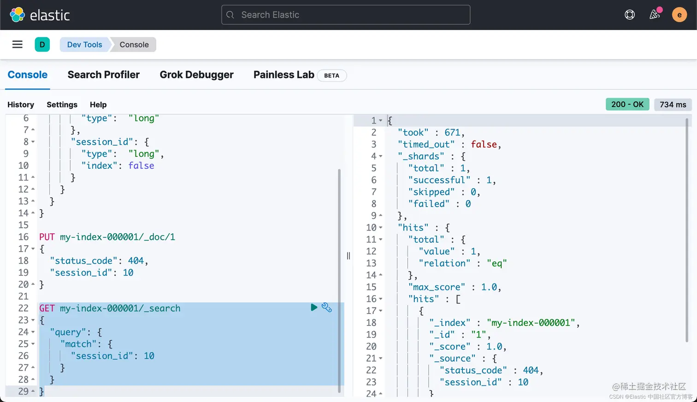This screenshot has width=697, height=402.
Task: Click '"failed" : 0' in response
Action: pyautogui.click(x=440, y=204)
